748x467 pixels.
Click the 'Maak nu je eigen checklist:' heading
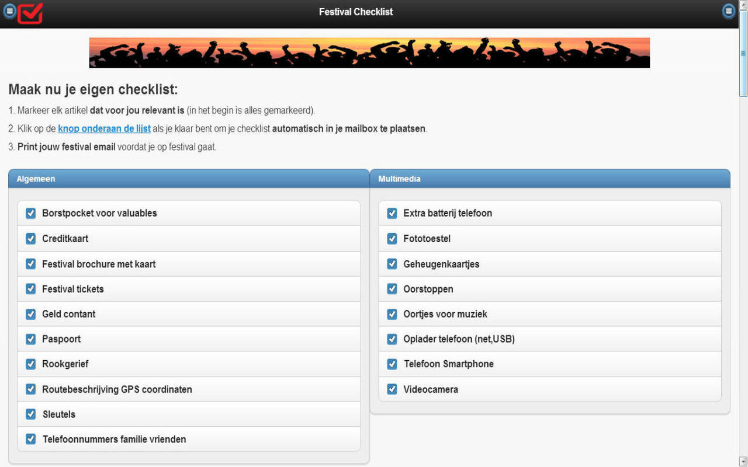pos(93,90)
